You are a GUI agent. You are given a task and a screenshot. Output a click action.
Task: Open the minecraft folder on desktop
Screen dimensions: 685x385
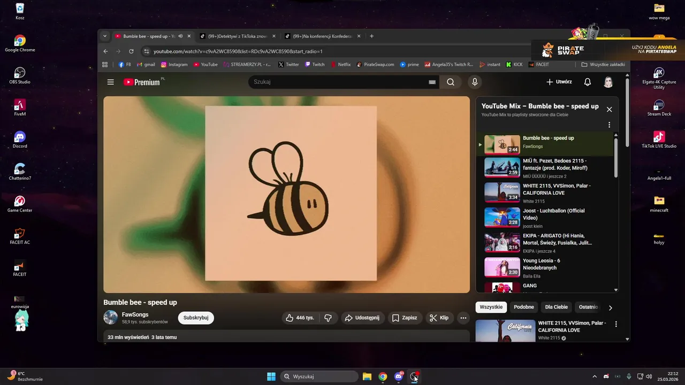coord(659,204)
